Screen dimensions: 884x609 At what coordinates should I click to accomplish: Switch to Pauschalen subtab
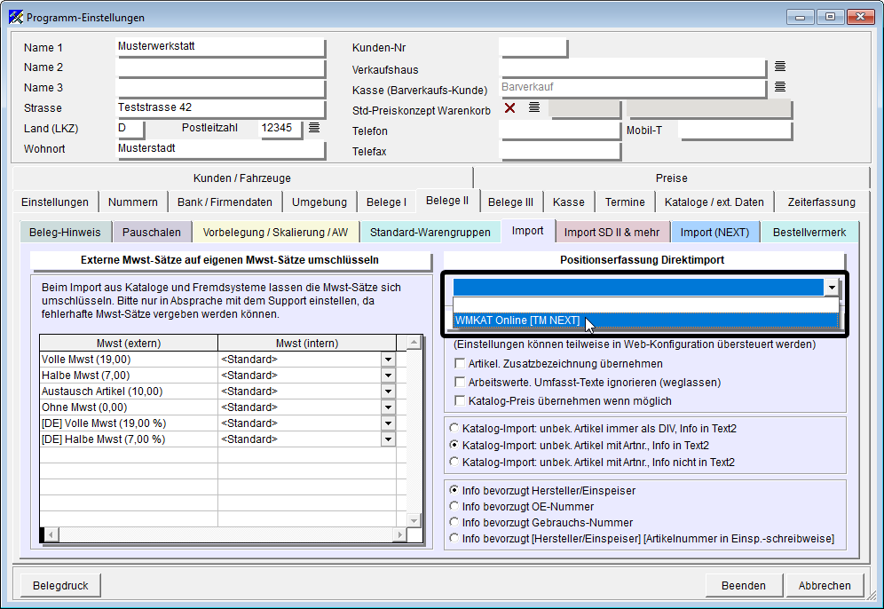[x=152, y=233]
